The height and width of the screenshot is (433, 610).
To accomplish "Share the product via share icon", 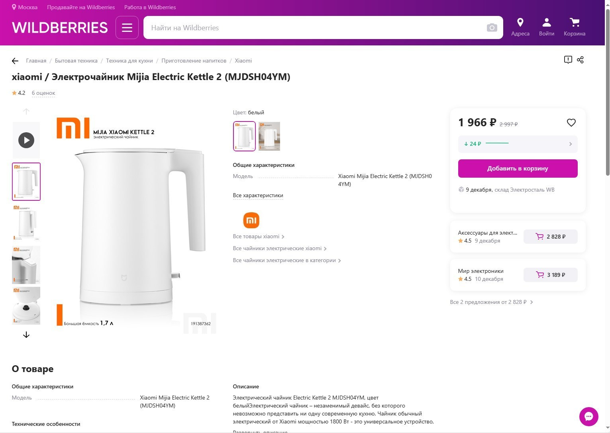I will click(580, 59).
